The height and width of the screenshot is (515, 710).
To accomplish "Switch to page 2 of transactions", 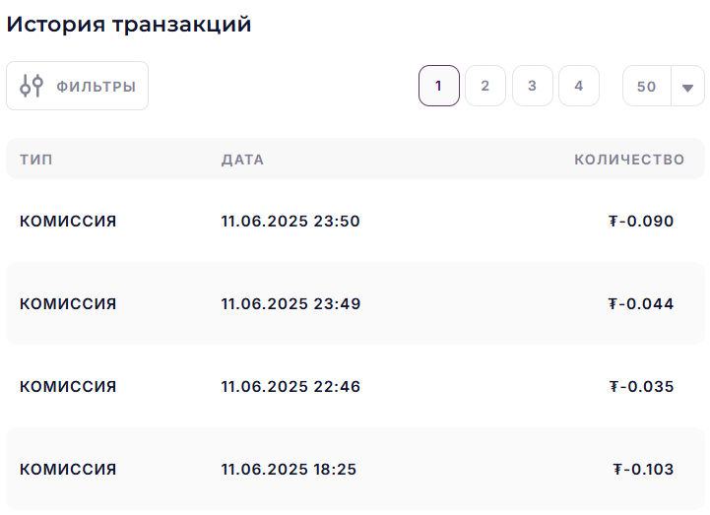I will (485, 86).
